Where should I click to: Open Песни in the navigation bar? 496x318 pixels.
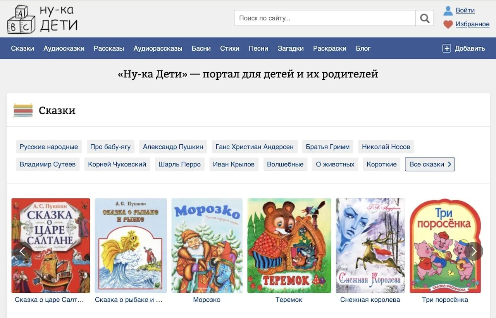(x=258, y=48)
